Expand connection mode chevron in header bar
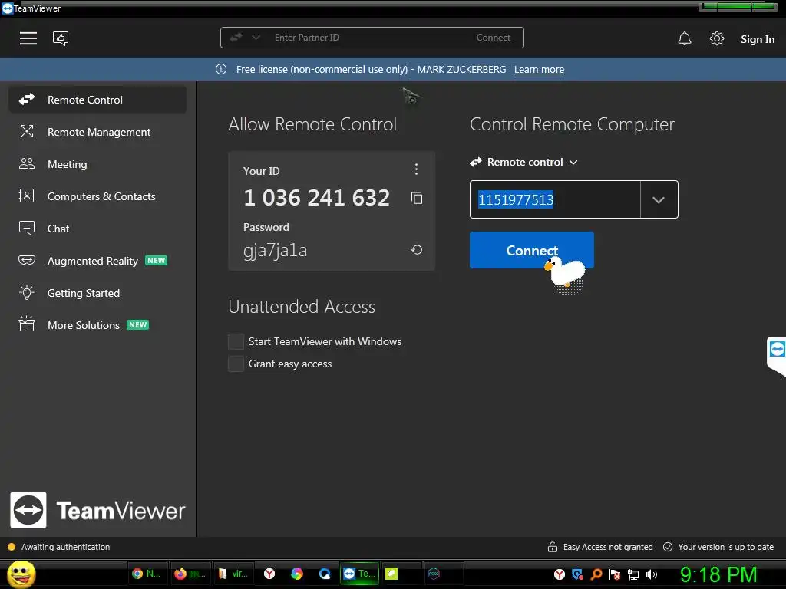 coord(256,38)
